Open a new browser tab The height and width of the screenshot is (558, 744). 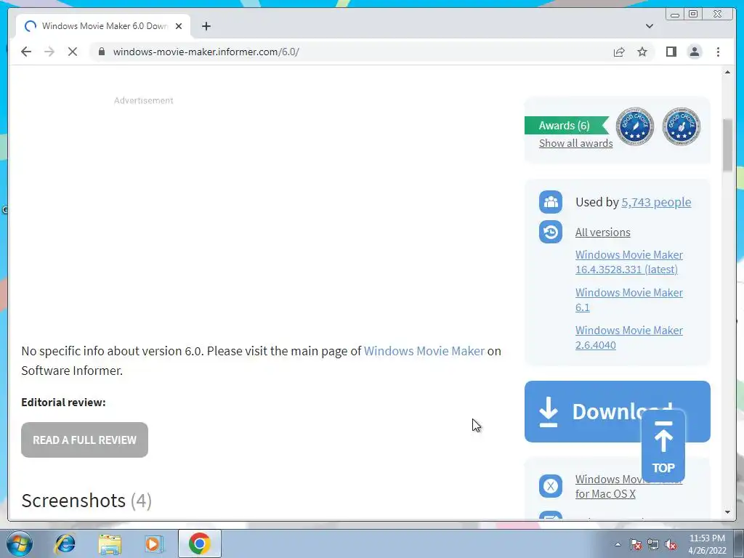206,26
